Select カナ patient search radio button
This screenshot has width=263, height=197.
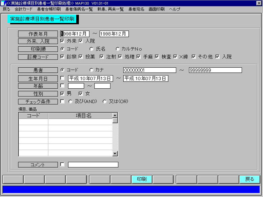tap(92, 70)
